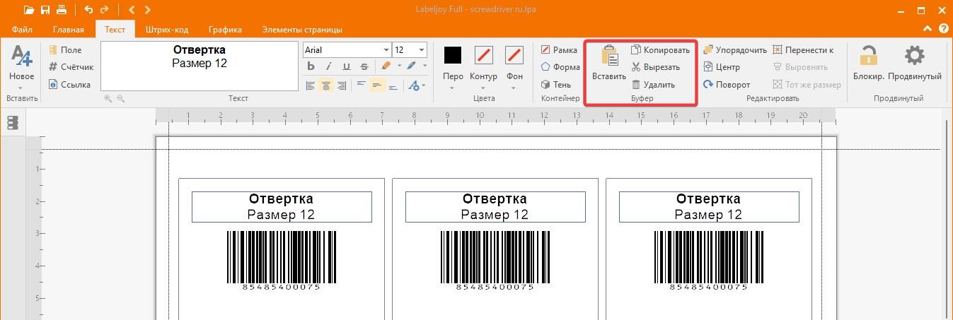Image resolution: width=953 pixels, height=320 pixels.
Task: Toggle bold formatting
Action: [311, 67]
